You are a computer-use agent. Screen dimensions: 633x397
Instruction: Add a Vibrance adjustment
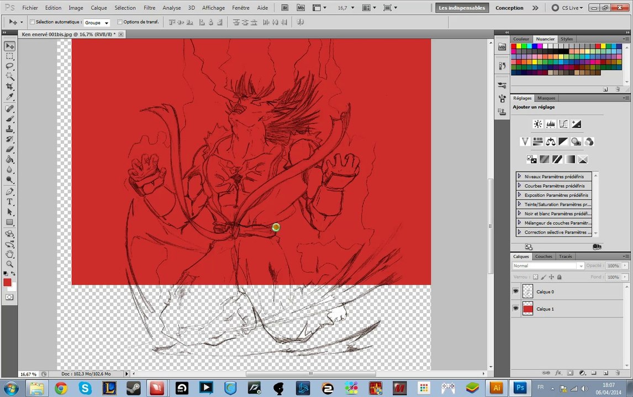tap(525, 142)
